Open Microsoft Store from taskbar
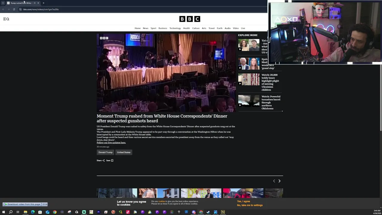This screenshot has width=382, height=215. [x=40, y=212]
